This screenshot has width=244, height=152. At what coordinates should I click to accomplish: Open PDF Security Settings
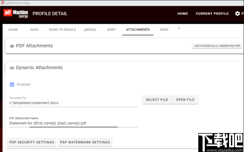pyautogui.click(x=32, y=142)
